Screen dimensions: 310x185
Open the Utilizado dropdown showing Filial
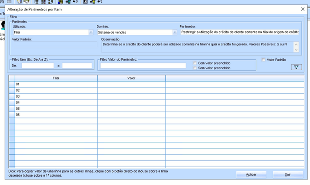91,33
